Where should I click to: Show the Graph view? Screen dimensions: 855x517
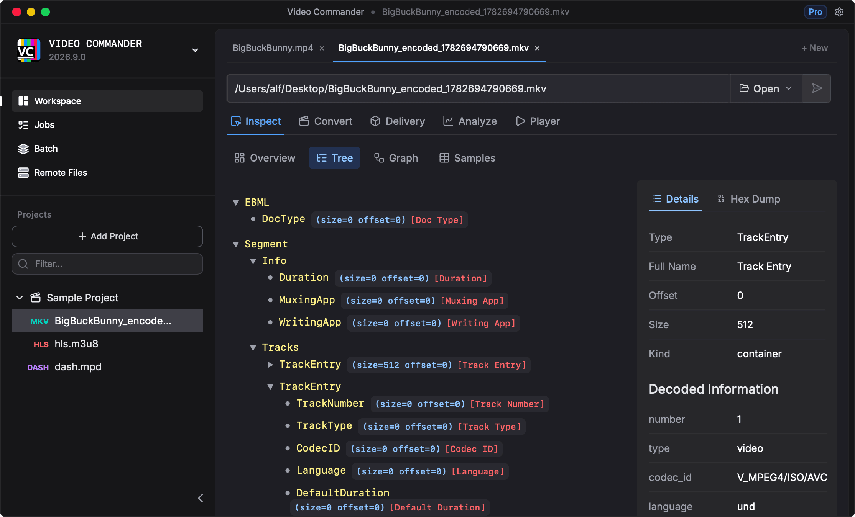point(396,158)
